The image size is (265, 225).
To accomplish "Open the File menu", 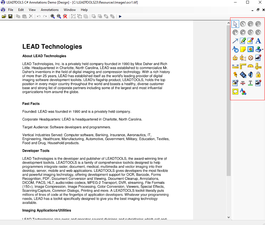I will 10,10.
